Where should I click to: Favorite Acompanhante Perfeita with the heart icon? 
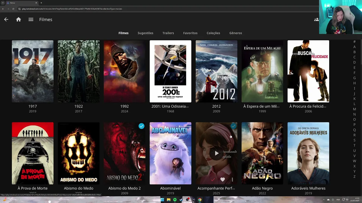pos(223,179)
